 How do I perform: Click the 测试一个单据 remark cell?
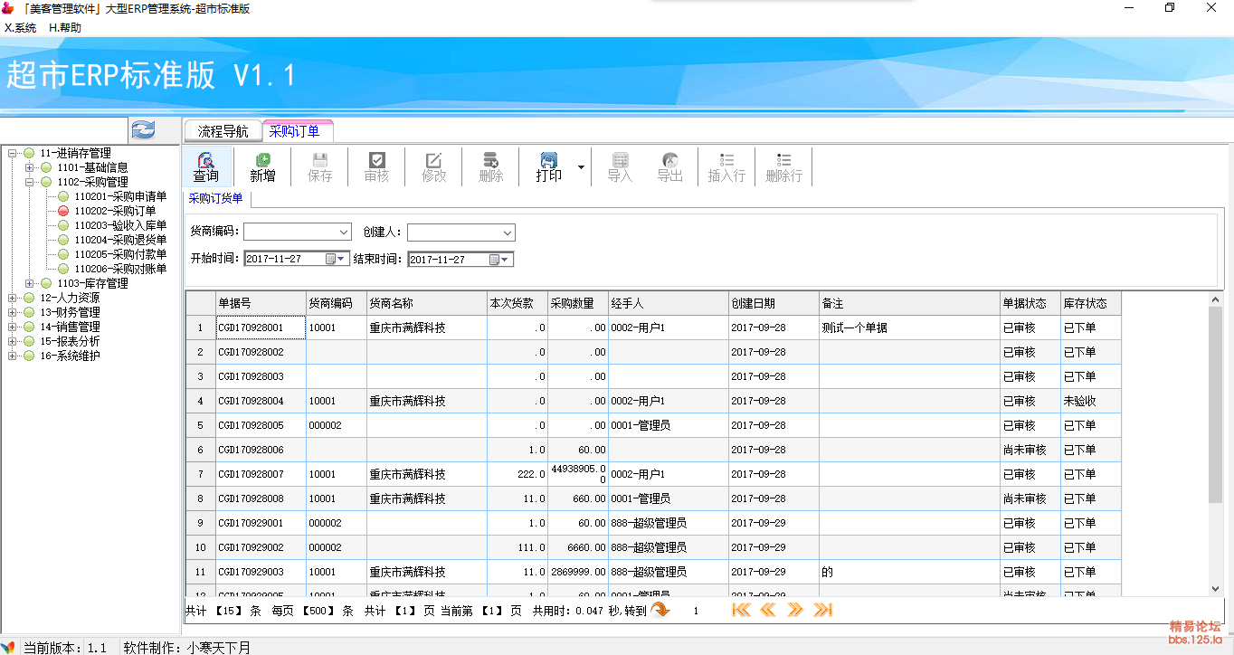point(909,327)
